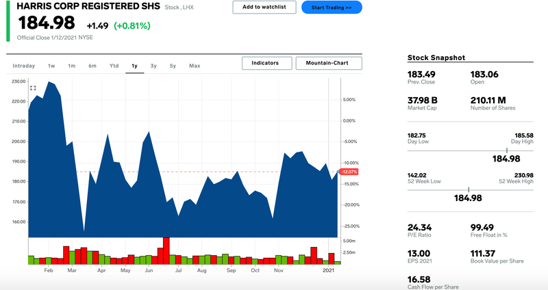
Task: Click the (+0.81%) change percentage
Action: [x=132, y=26]
